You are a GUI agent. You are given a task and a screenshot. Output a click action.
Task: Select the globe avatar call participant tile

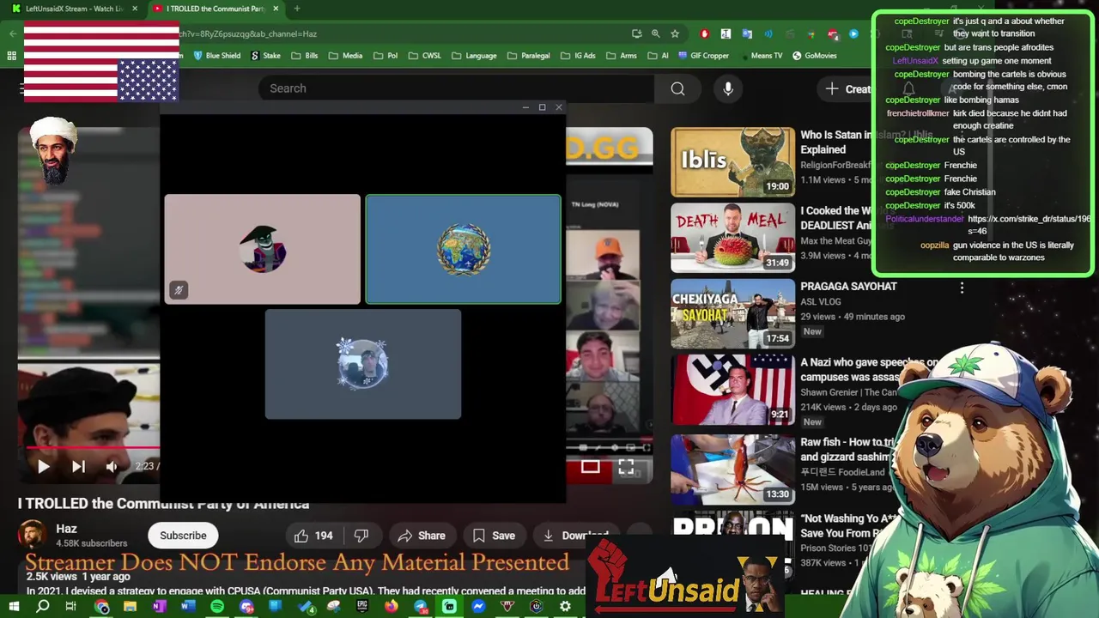463,249
